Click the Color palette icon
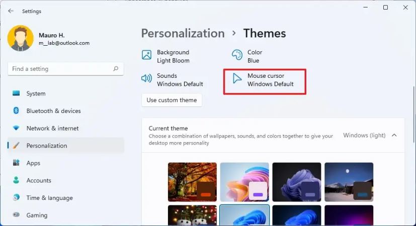416x226 pixels. 237,55
